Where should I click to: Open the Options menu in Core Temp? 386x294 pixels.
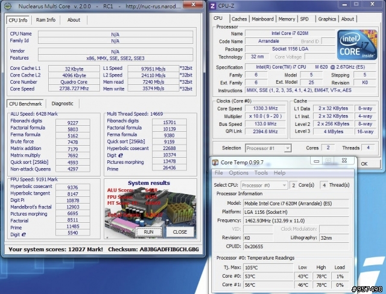pyautogui.click(x=239, y=173)
